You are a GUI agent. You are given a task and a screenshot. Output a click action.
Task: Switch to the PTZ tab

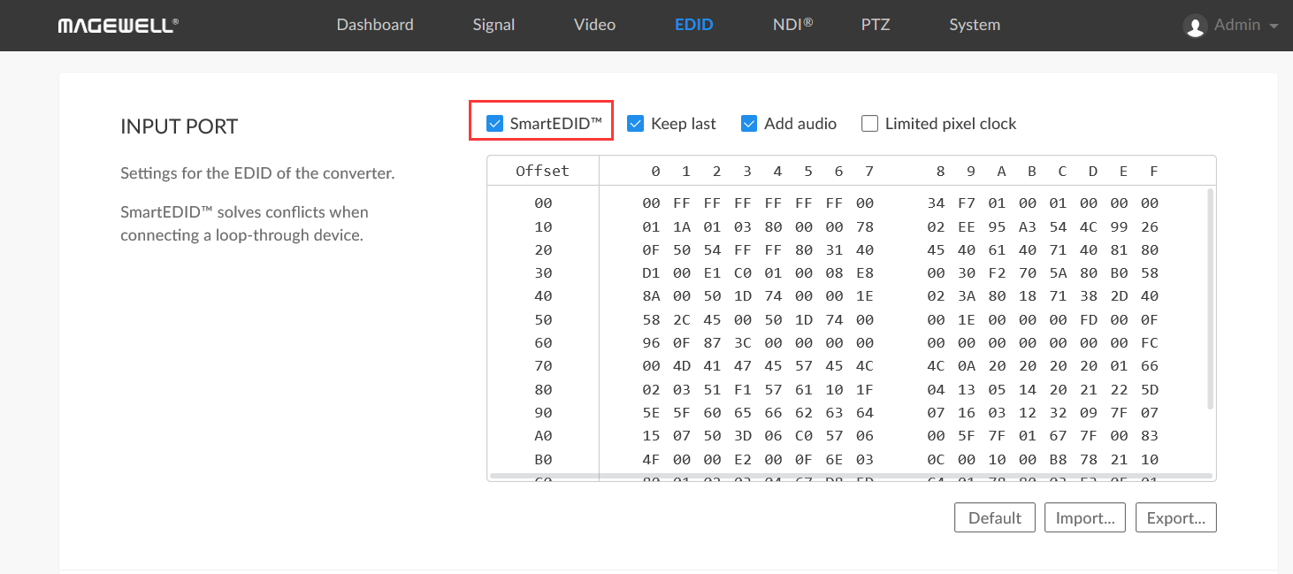pyautogui.click(x=876, y=25)
